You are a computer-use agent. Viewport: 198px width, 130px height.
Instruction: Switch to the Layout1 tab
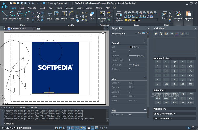[x=24, y=107]
